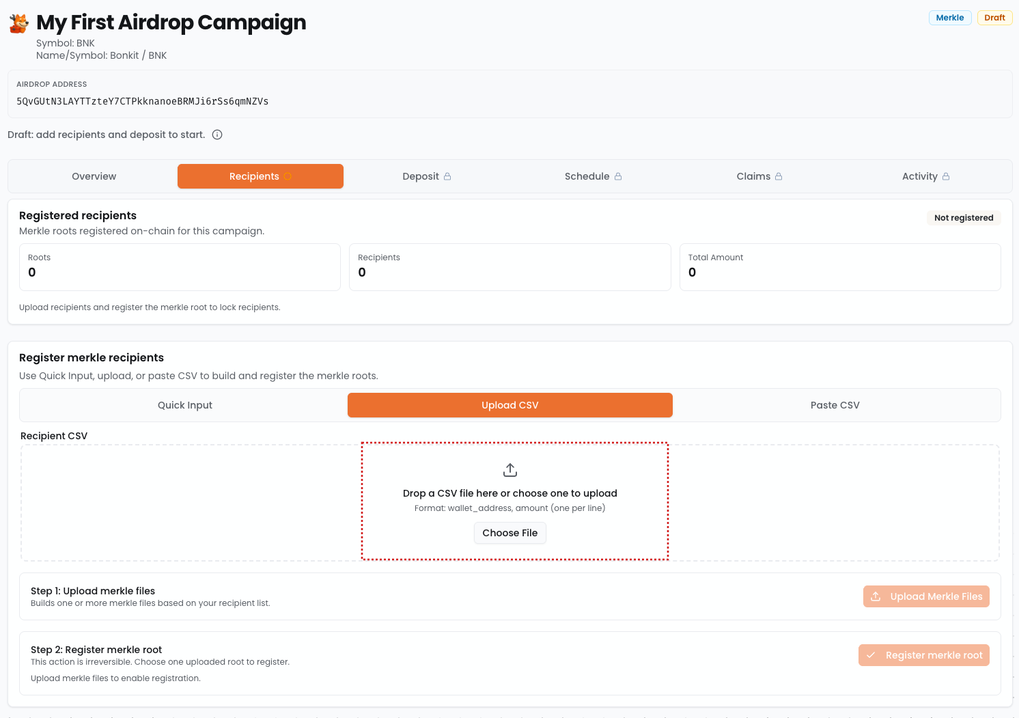
Task: Open the Overview tab
Action: point(94,176)
